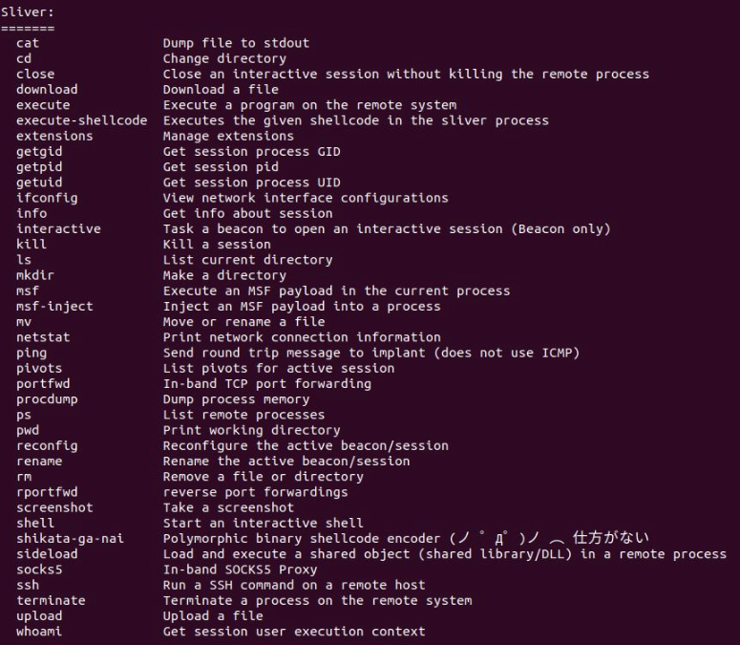Select the 'portfwd' command text
740x645 pixels.
(x=43, y=383)
